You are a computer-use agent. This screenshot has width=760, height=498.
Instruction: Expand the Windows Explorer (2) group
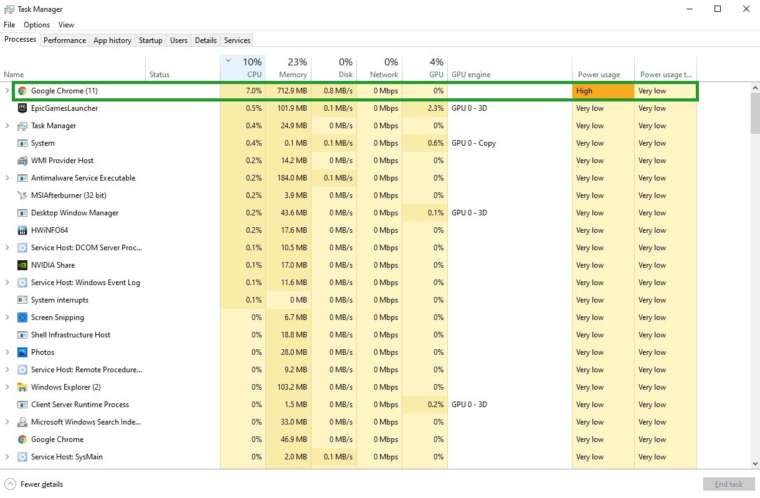point(7,387)
